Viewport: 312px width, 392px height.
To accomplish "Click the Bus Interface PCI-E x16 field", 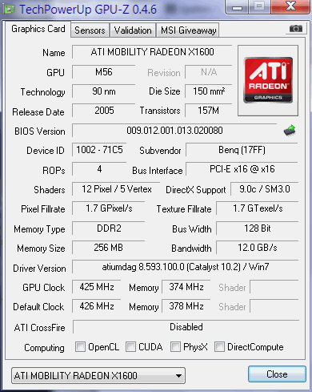I will pyautogui.click(x=242, y=169).
